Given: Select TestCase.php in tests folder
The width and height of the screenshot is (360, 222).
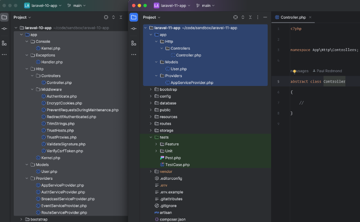Looking at the screenshot, I should 177,165.
